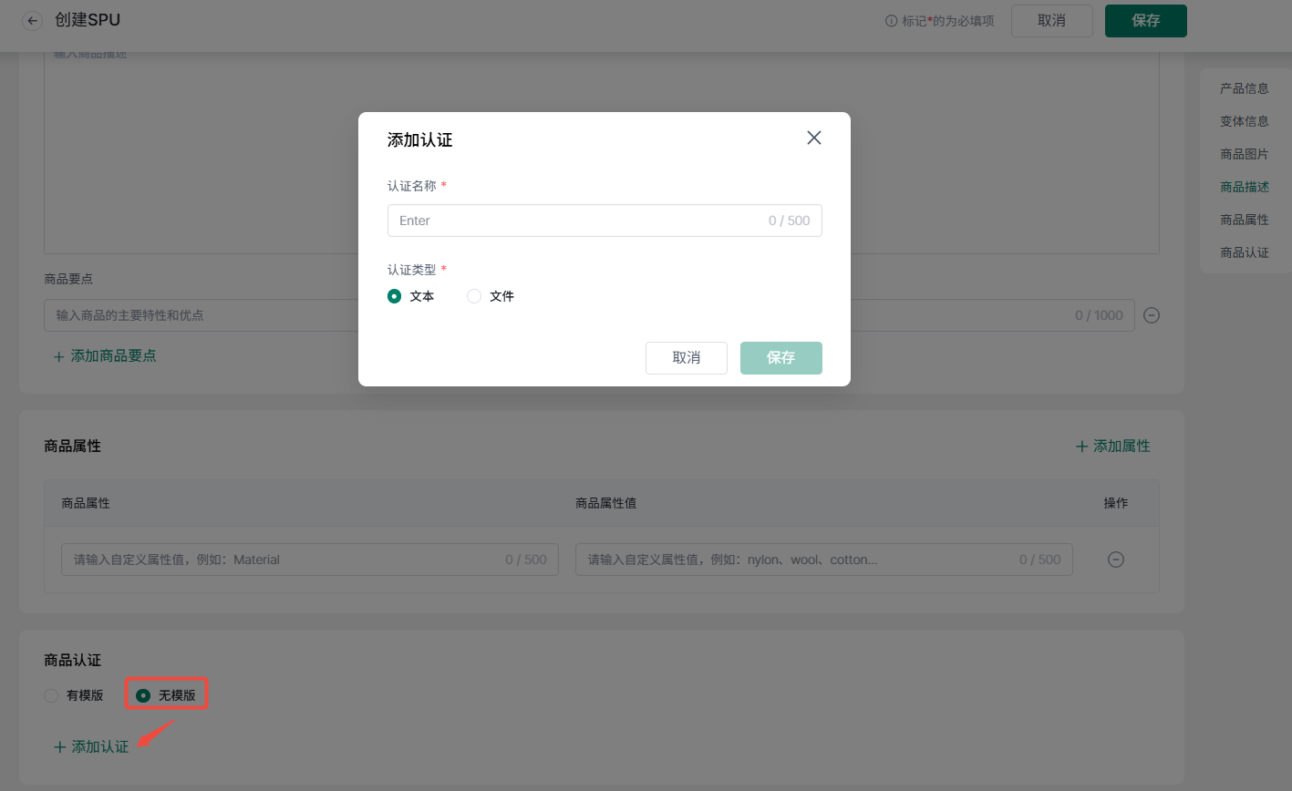Click the custom attribute name field (Material)
1292x791 pixels.
[310, 560]
